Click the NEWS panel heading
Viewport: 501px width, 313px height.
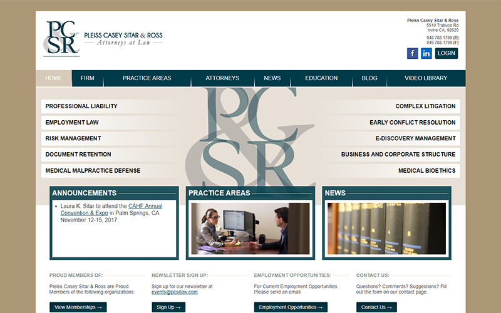click(335, 193)
